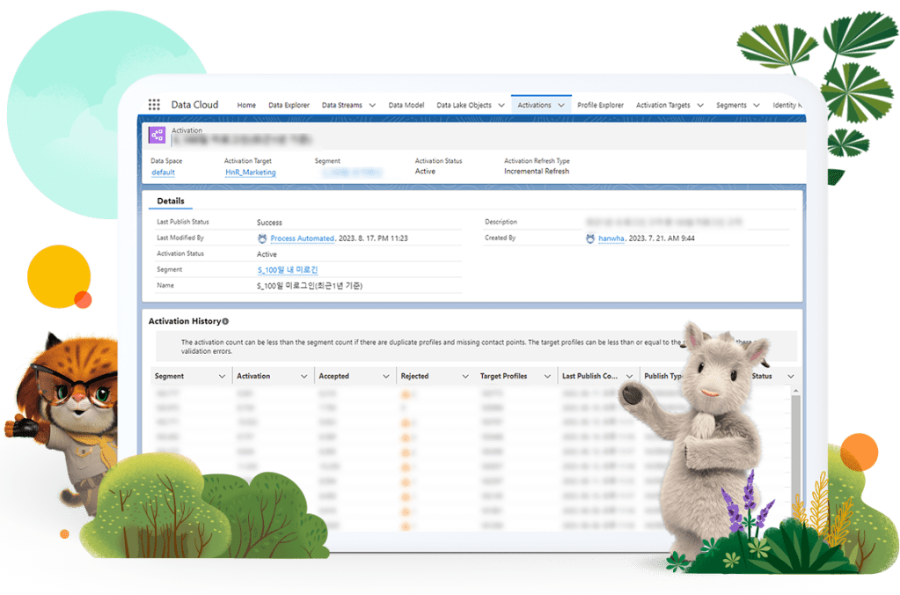Select the Details tab

pyautogui.click(x=171, y=202)
